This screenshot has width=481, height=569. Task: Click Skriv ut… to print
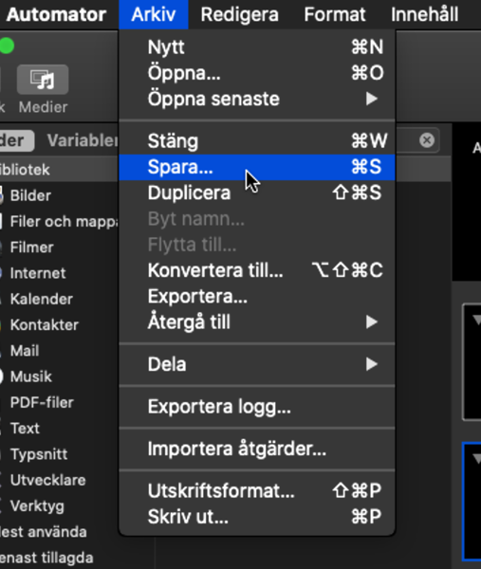tap(257, 517)
